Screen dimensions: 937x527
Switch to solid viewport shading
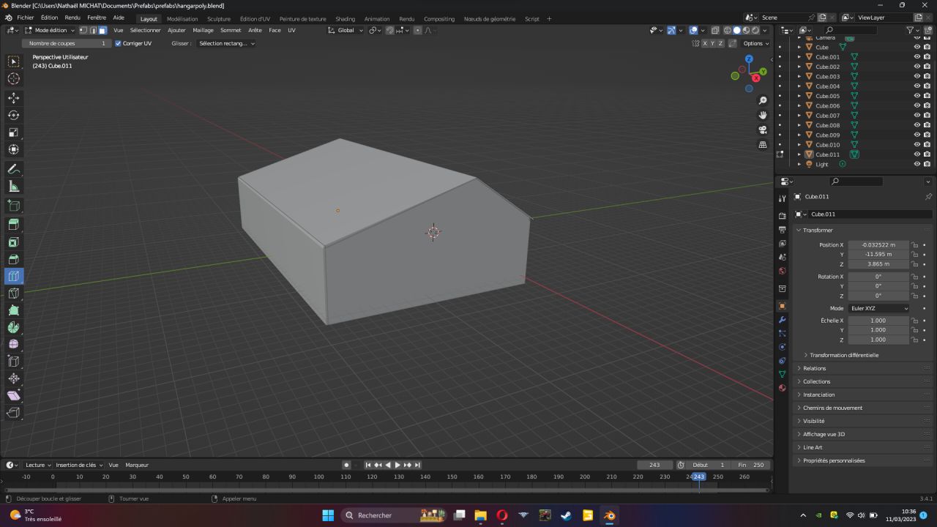tap(737, 30)
